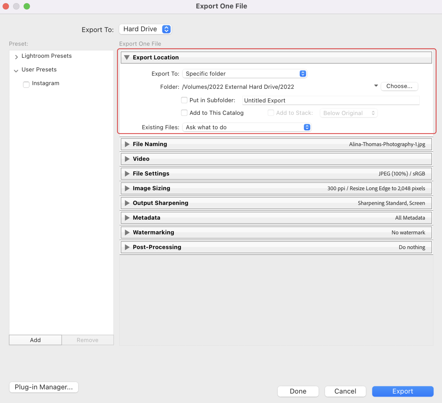Expand the Post-Processing section
Screen dimensions: 442x403
click(x=127, y=247)
